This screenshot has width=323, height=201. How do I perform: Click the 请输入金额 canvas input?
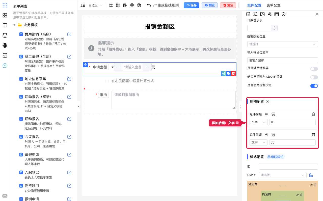pyautogui.click(x=133, y=67)
